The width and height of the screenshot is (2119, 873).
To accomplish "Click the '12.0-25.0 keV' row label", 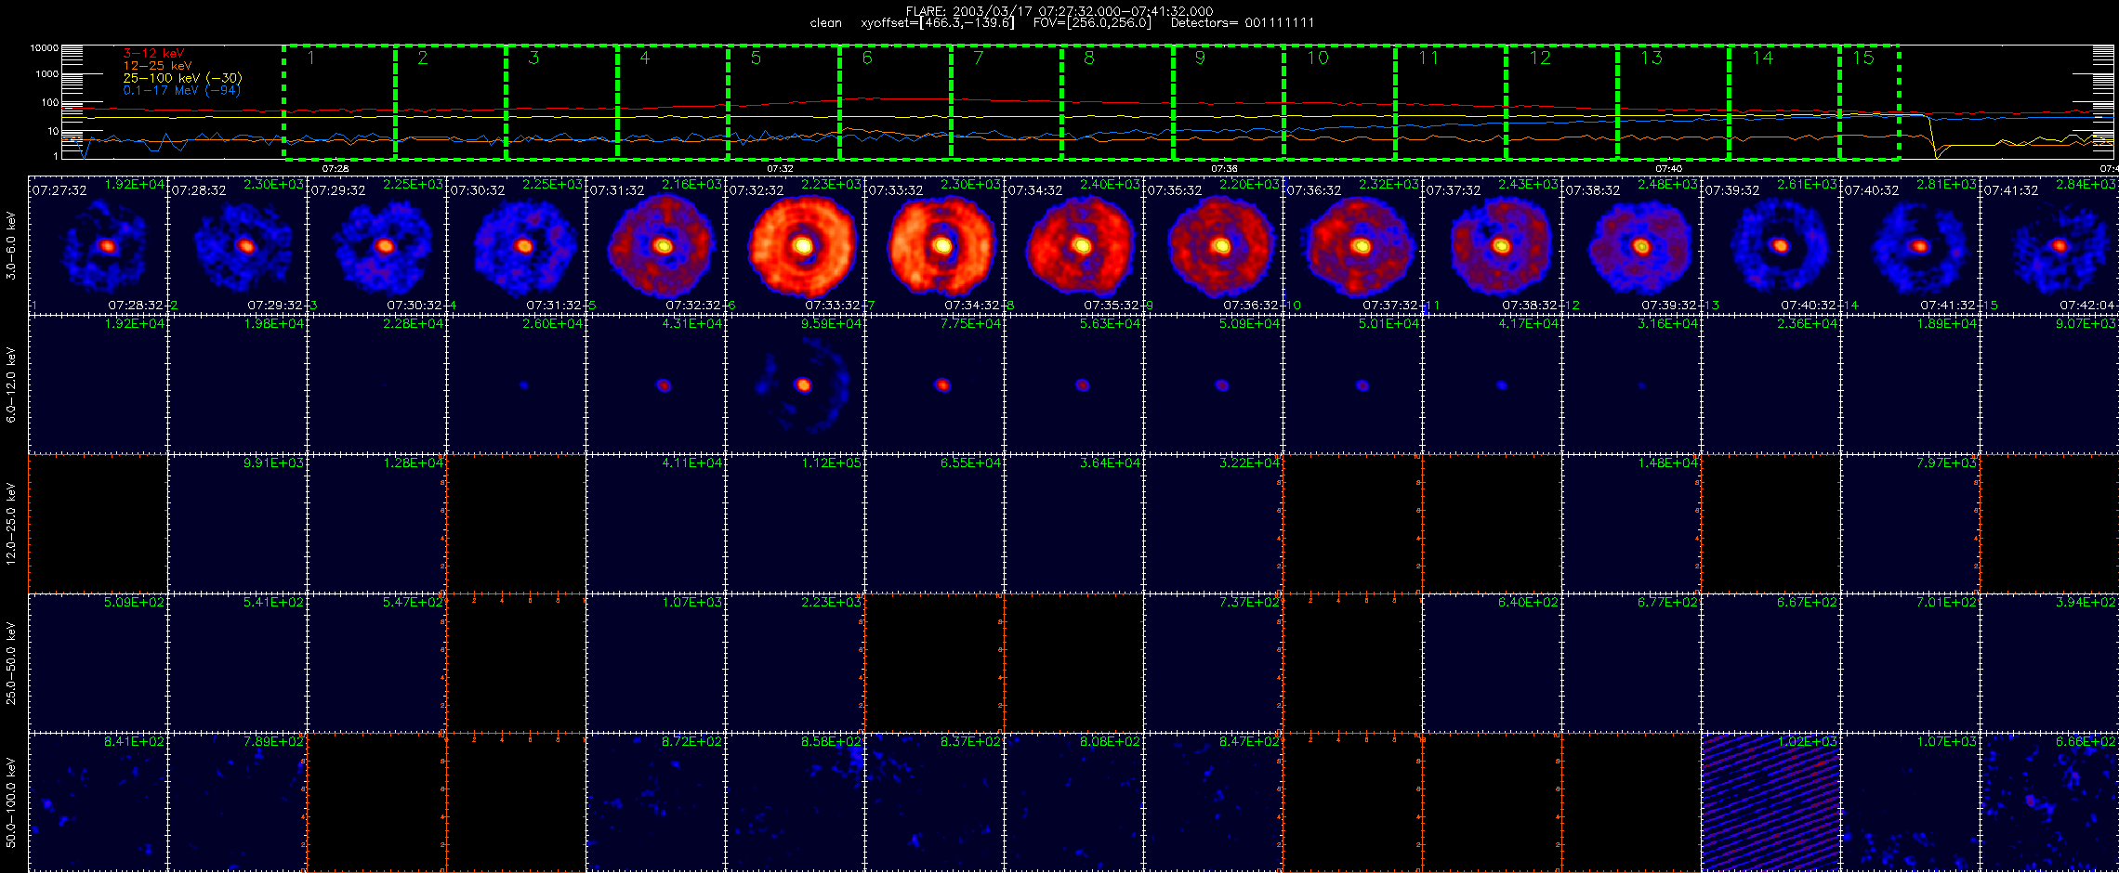I will [x=11, y=524].
